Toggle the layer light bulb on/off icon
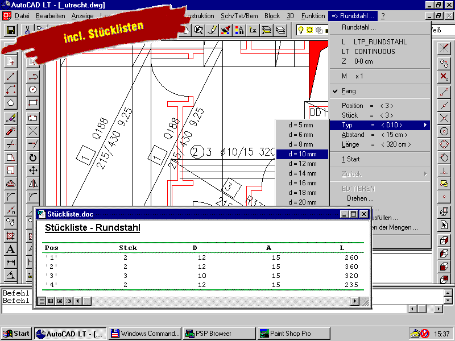 [x=301, y=30]
